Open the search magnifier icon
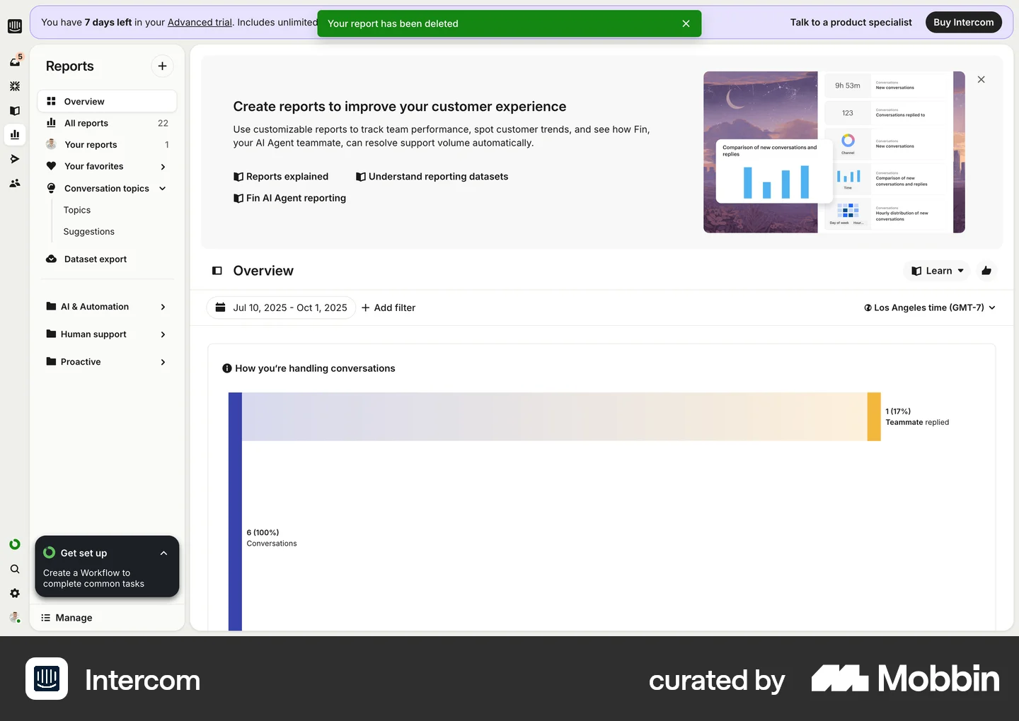 click(15, 569)
